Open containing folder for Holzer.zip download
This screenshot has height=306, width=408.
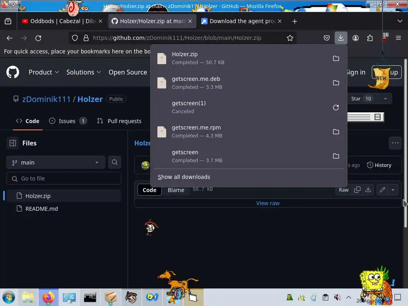[336, 58]
